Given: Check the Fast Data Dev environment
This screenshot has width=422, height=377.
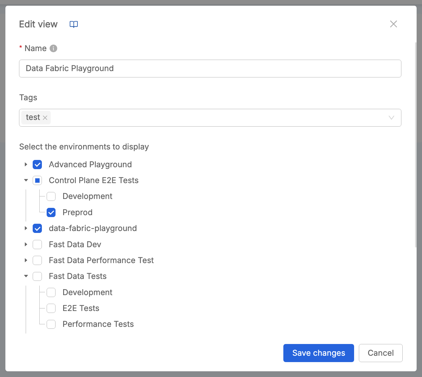Looking at the screenshot, I should coord(37,244).
